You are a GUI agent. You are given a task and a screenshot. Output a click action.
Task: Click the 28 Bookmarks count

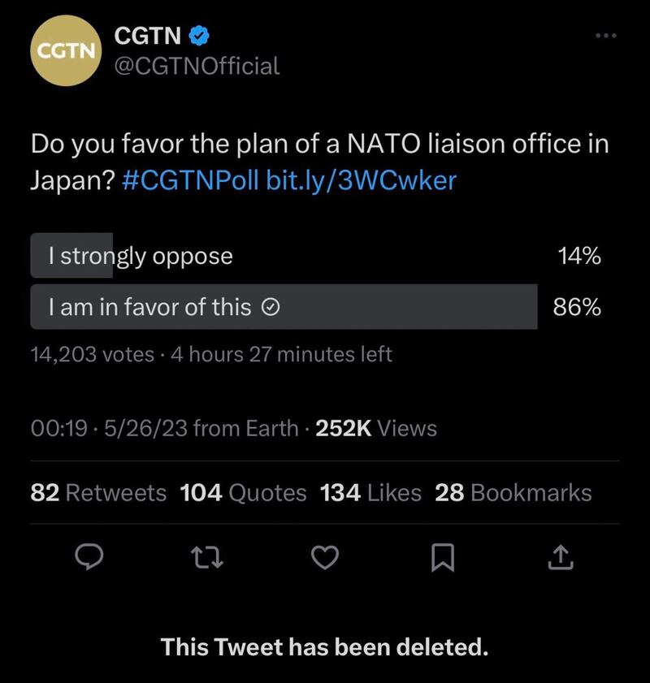pyautogui.click(x=513, y=492)
